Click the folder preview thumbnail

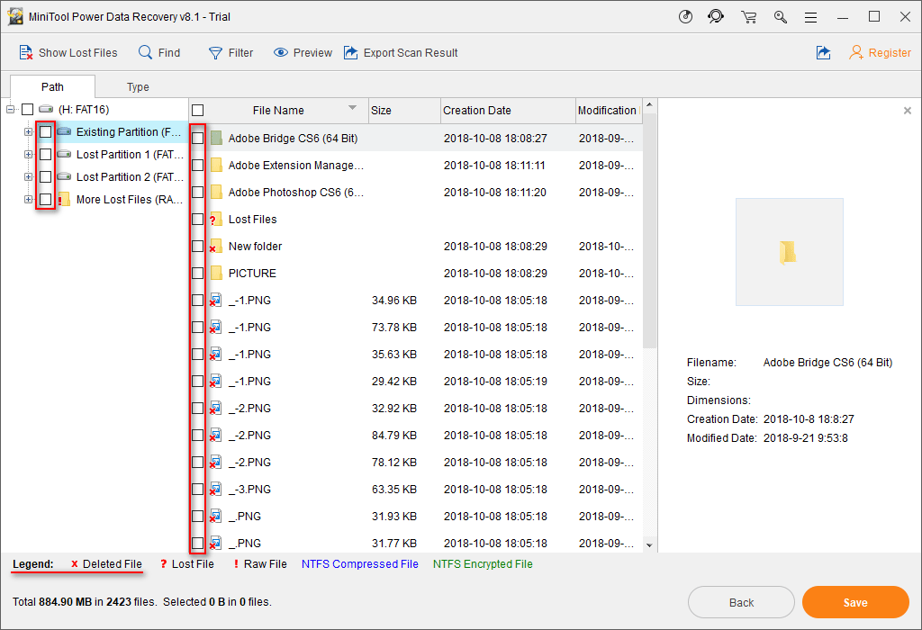(x=789, y=252)
